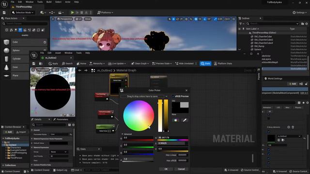310x174 pixels.
Task: Select the Cone shape in Place Actors
Action: coord(16,67)
